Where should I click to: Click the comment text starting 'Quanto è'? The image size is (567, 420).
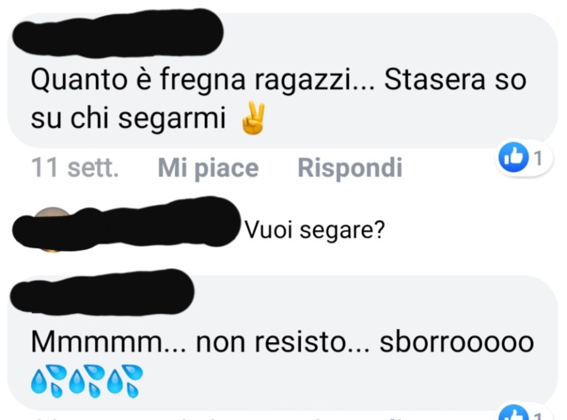click(278, 99)
